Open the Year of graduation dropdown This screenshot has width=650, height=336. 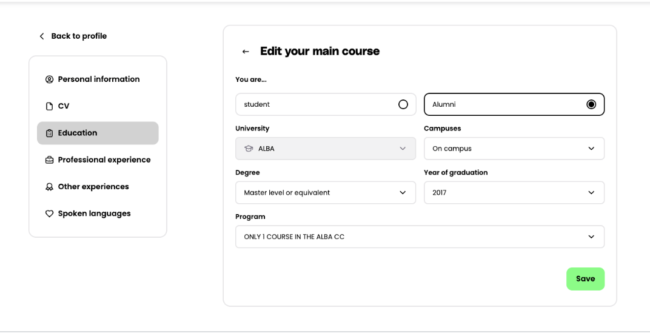click(x=514, y=193)
